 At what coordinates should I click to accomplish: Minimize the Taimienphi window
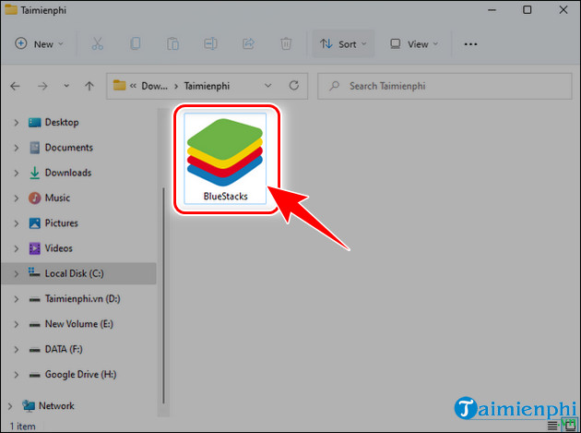[492, 10]
